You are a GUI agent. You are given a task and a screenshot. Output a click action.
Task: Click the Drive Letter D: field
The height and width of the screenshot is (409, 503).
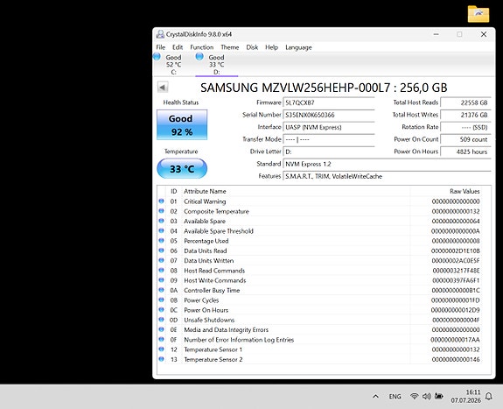click(x=329, y=152)
